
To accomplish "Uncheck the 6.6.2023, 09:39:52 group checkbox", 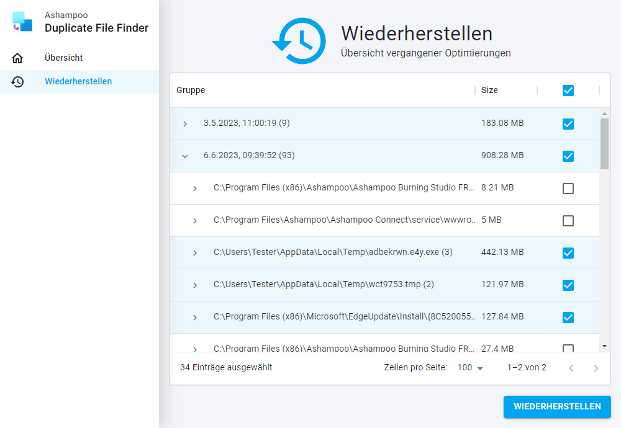I will (x=568, y=156).
